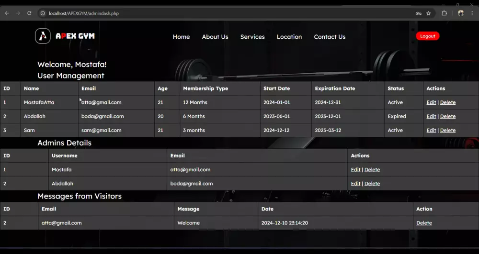Open the Location nav link
The width and height of the screenshot is (479, 254).
pyautogui.click(x=289, y=36)
